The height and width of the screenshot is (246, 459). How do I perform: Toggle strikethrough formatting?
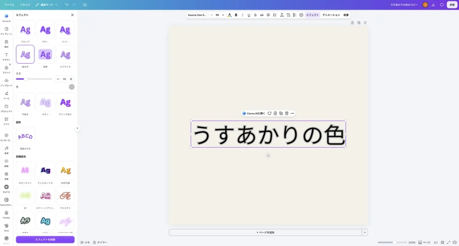tap(255, 15)
